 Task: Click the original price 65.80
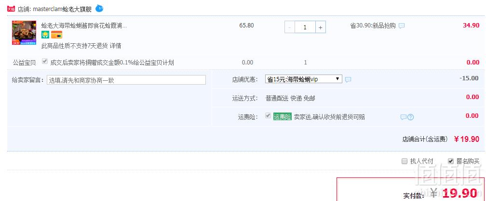(x=246, y=25)
